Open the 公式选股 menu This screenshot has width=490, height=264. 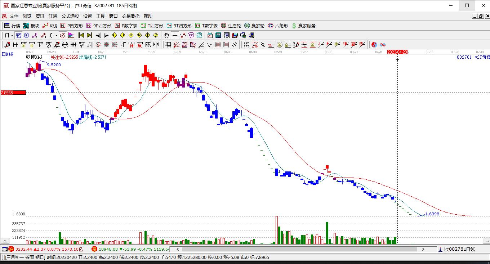pos(70,16)
